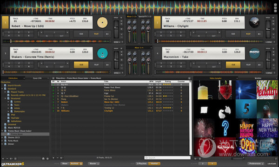Click the teal vinyl disc of deck 3

[x=102, y=53]
